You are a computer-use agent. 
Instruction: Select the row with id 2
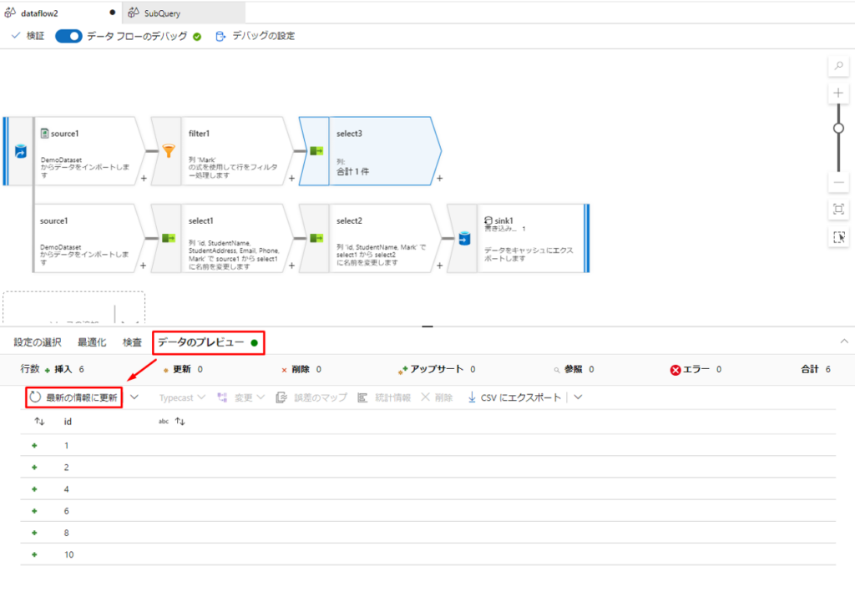tap(428, 468)
